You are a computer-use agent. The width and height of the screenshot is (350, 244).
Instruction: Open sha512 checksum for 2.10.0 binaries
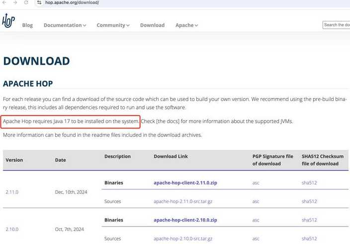tap(309, 220)
